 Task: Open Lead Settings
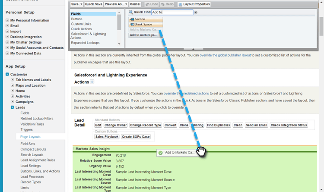point(30,166)
